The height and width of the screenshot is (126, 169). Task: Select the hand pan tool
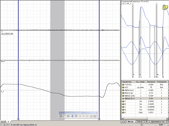pyautogui.click(x=65, y=116)
